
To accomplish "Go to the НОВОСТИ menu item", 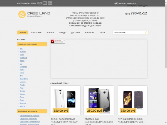I will [x=50, y=32].
